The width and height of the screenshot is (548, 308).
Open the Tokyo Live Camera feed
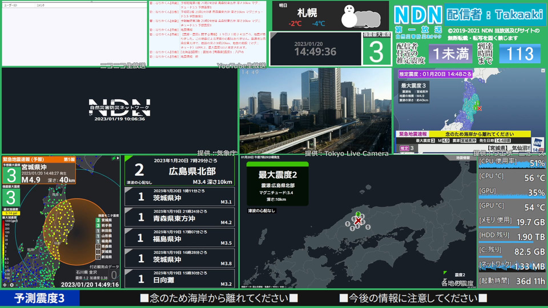(x=316, y=110)
